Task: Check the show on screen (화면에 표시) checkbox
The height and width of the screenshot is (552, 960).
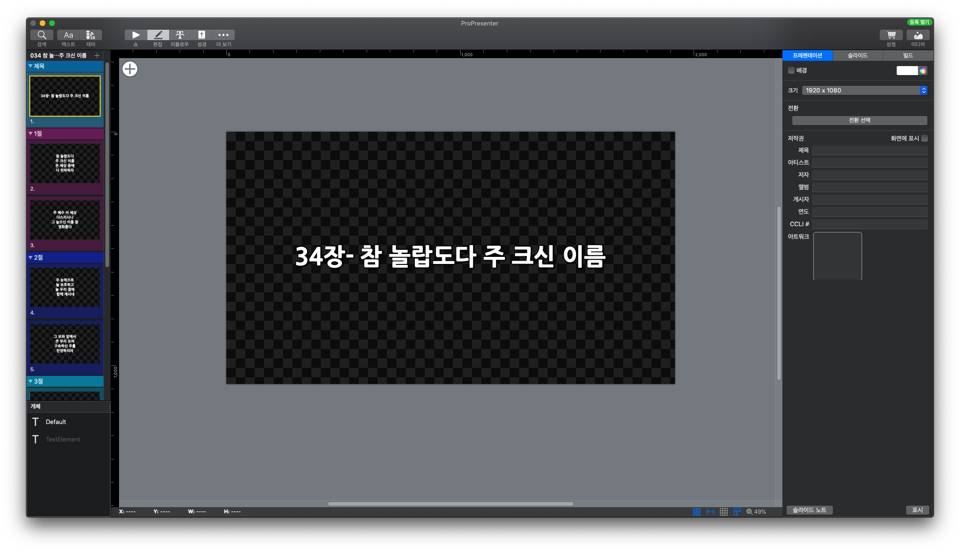Action: coord(925,138)
